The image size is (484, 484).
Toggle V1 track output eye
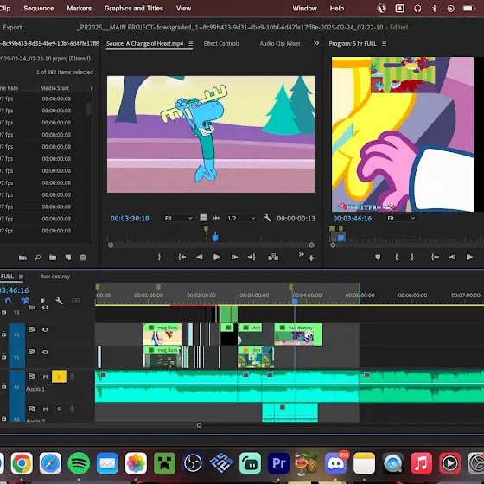45,353
